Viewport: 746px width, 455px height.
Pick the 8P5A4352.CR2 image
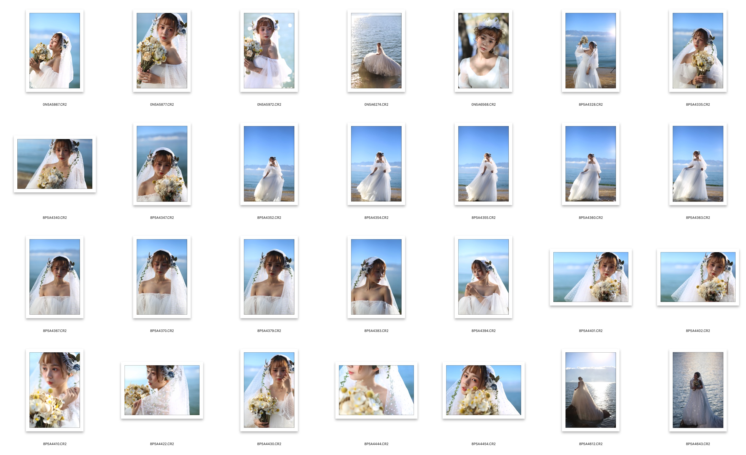tap(269, 164)
